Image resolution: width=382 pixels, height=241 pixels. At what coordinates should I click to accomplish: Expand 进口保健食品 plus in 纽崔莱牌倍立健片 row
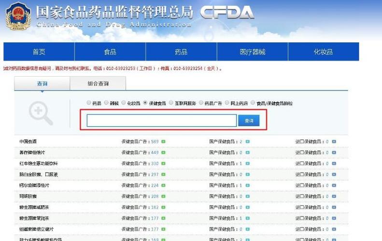334,229
